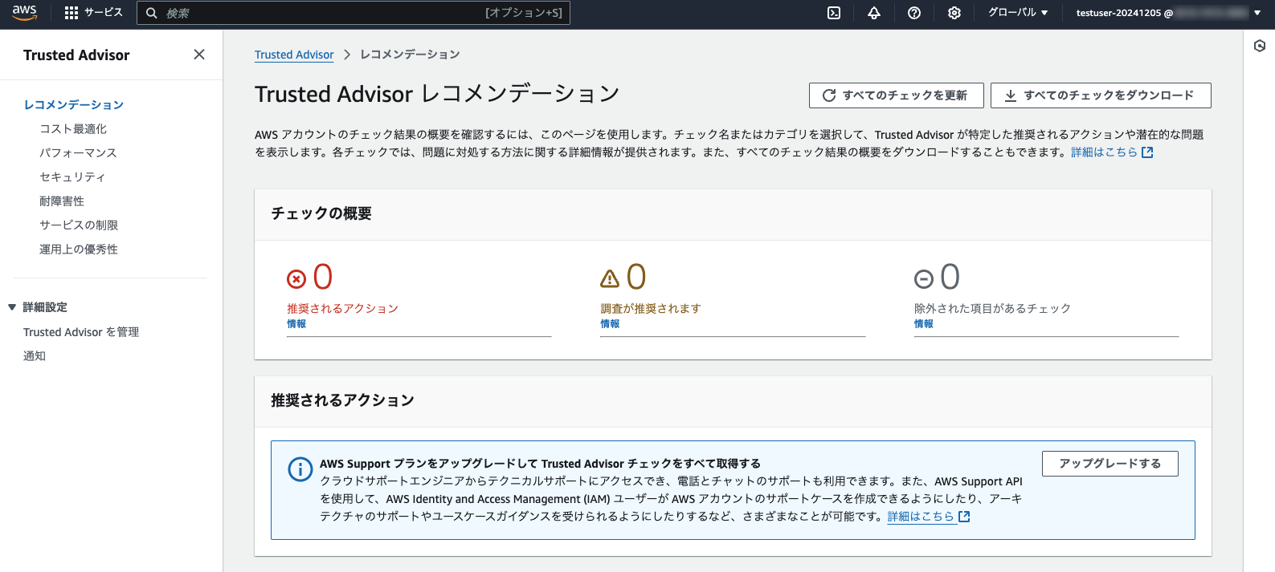Open the 耐障害性 category
1275x572 pixels.
coord(62,201)
